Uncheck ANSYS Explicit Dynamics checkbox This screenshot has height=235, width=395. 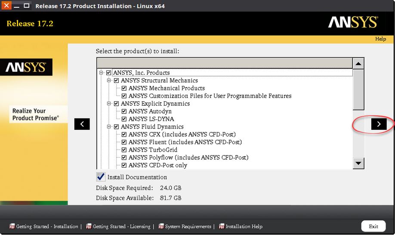click(x=116, y=104)
